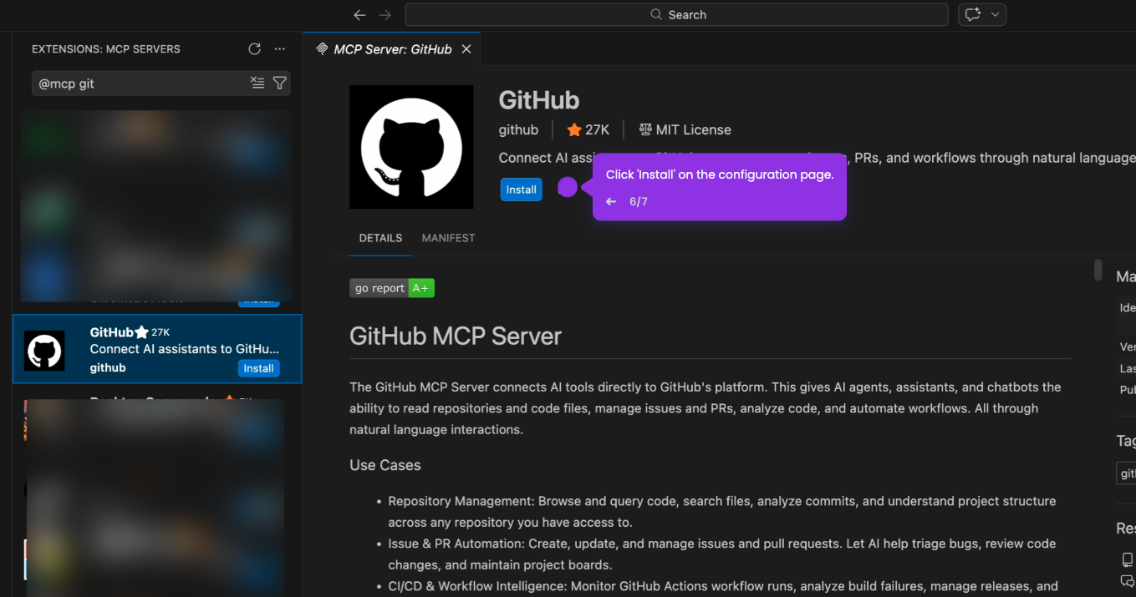Install the GitHub MCP server from details page
This screenshot has height=597, width=1136.
click(521, 190)
